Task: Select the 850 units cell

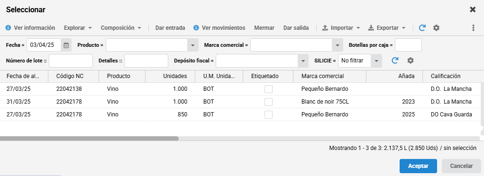Action: [170, 114]
